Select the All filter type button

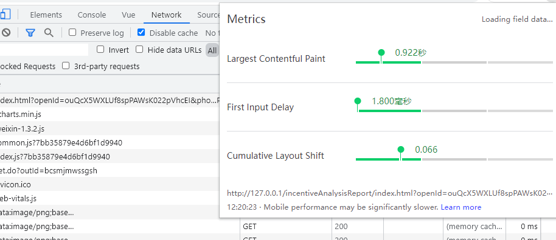[212, 50]
